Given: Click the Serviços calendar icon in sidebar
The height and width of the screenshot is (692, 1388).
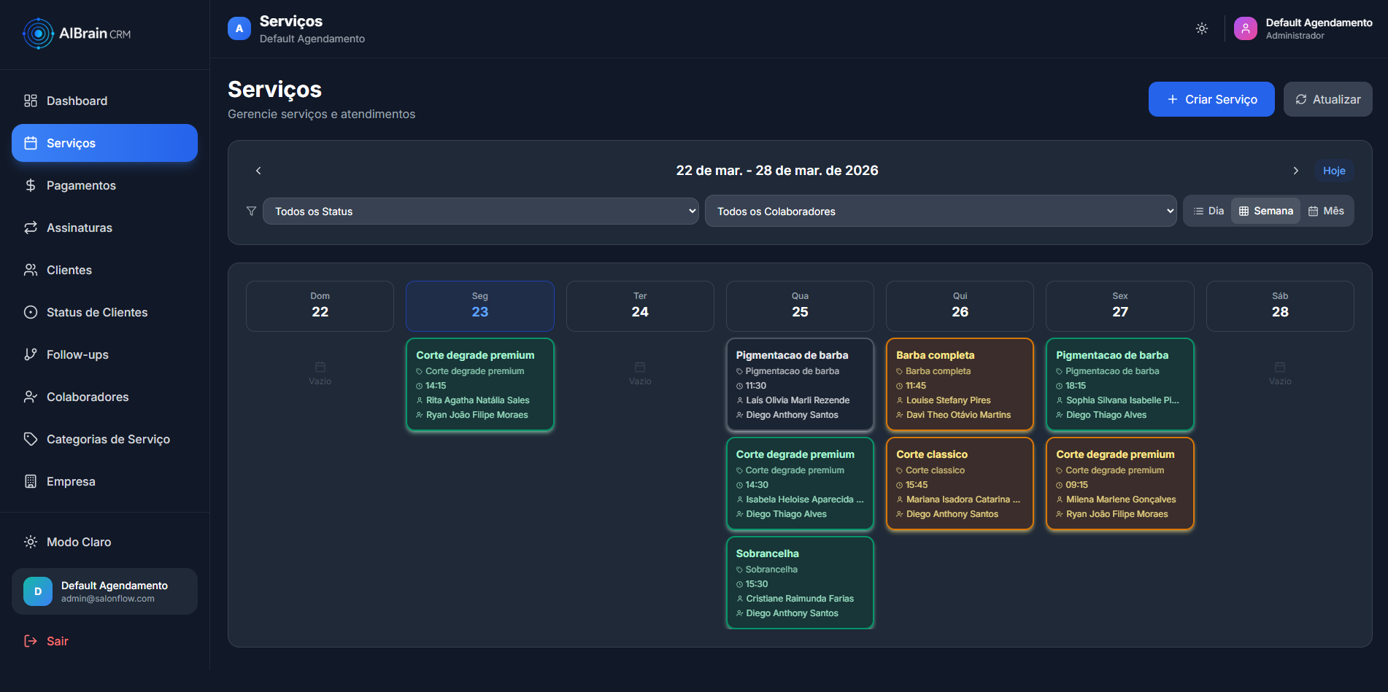Looking at the screenshot, I should pos(31,143).
